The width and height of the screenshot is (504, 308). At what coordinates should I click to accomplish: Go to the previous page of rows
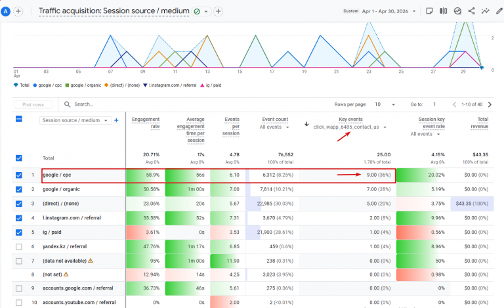[455, 104]
